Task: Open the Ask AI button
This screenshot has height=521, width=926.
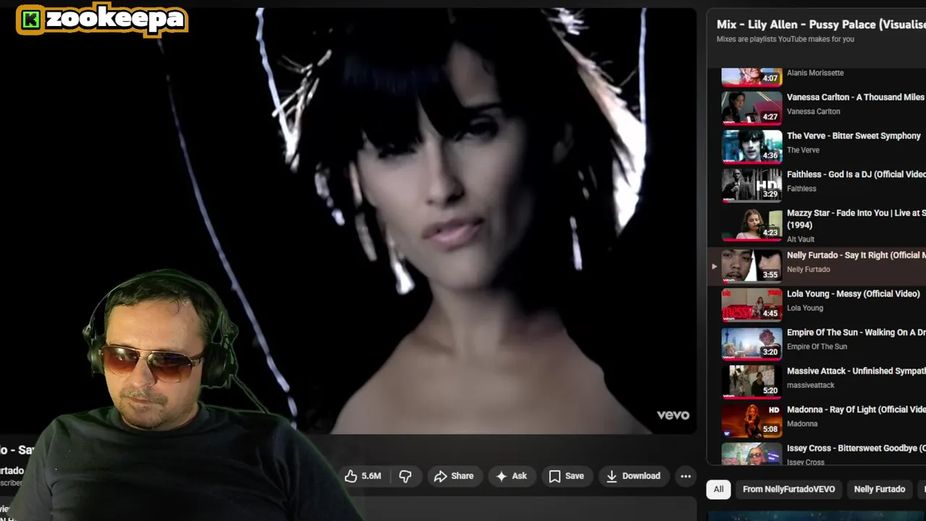Action: pyautogui.click(x=511, y=476)
